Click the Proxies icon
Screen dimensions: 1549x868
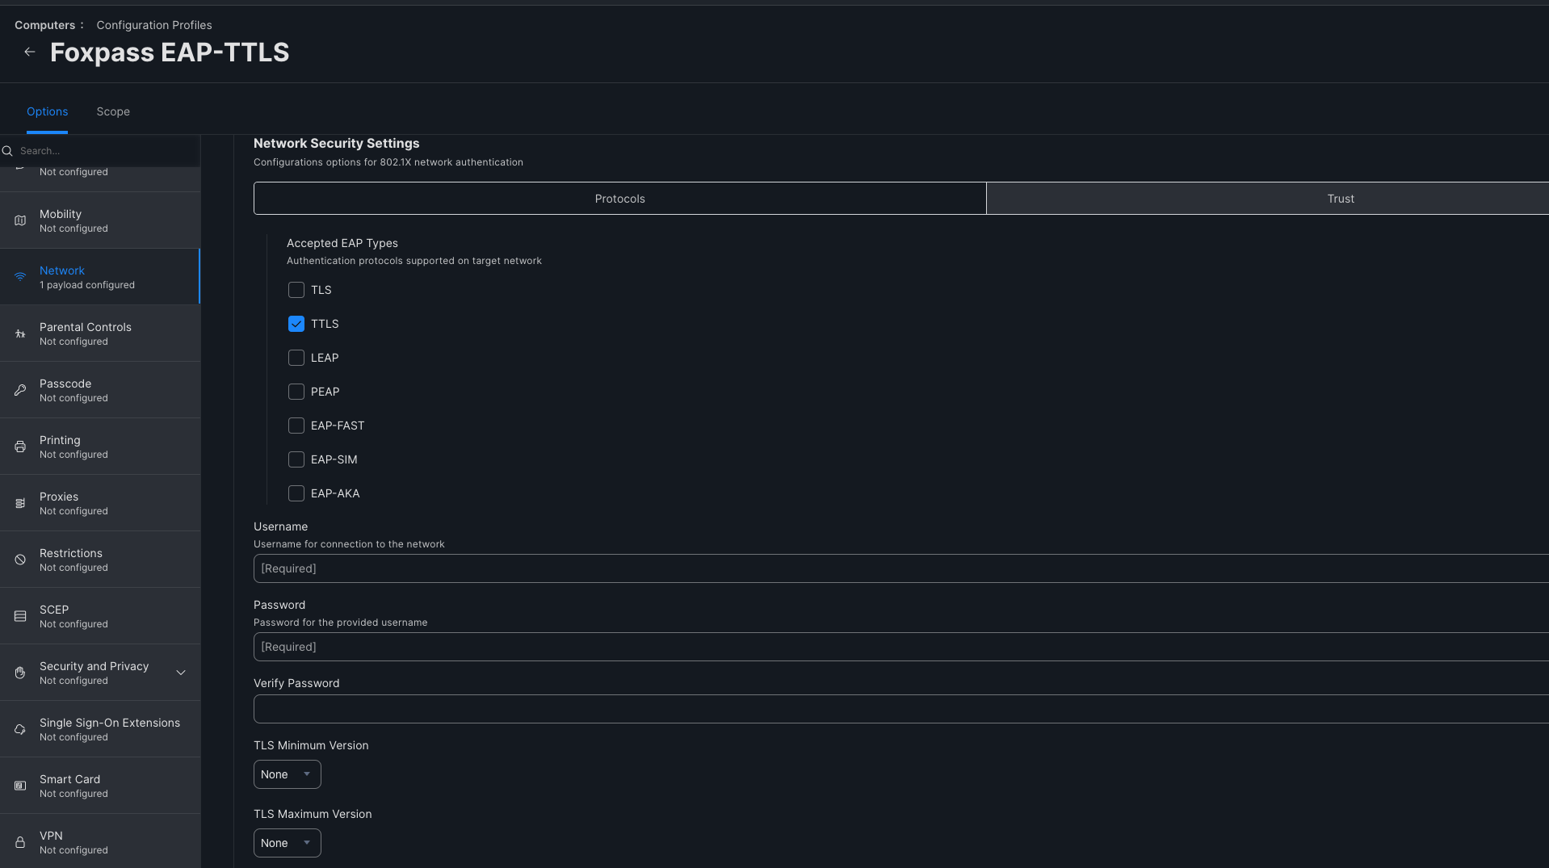coord(20,503)
